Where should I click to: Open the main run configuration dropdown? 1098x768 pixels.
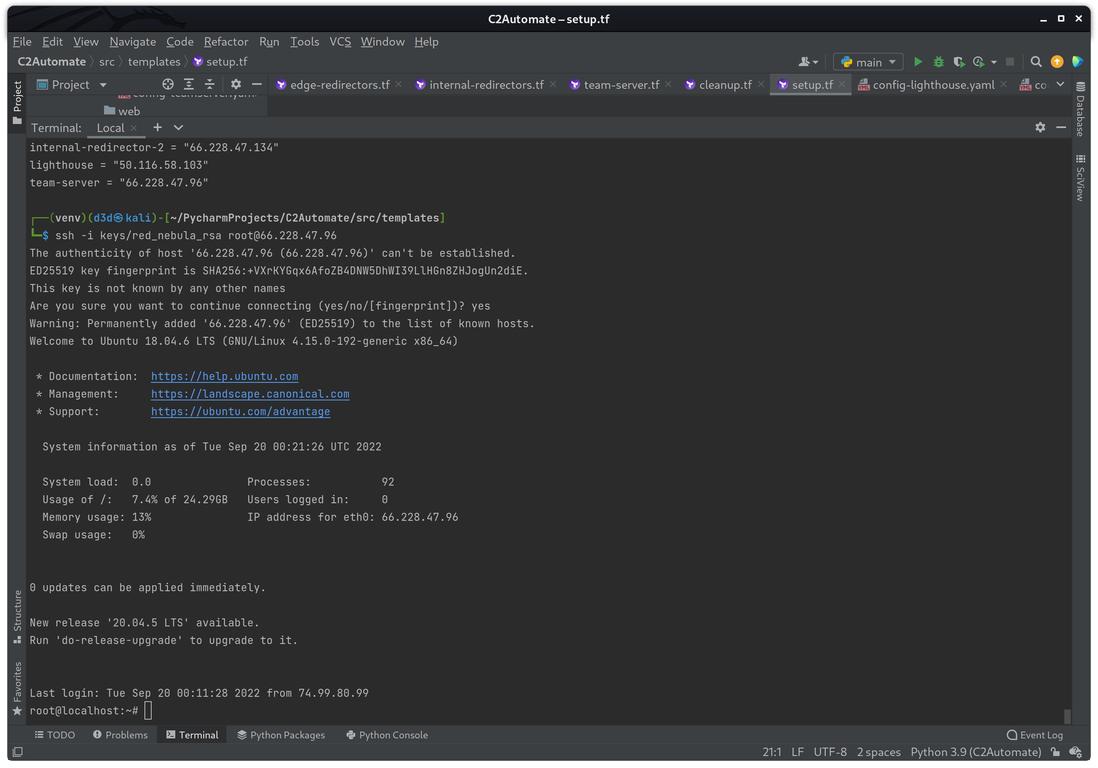(868, 62)
